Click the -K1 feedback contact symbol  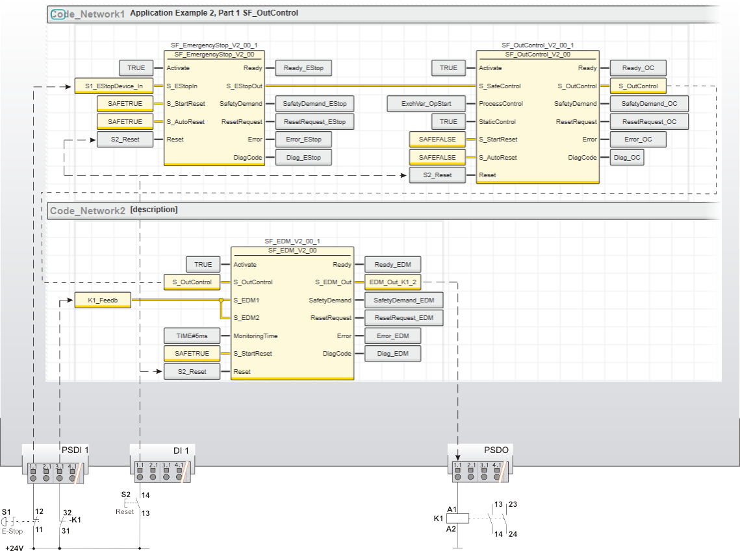coord(60,520)
